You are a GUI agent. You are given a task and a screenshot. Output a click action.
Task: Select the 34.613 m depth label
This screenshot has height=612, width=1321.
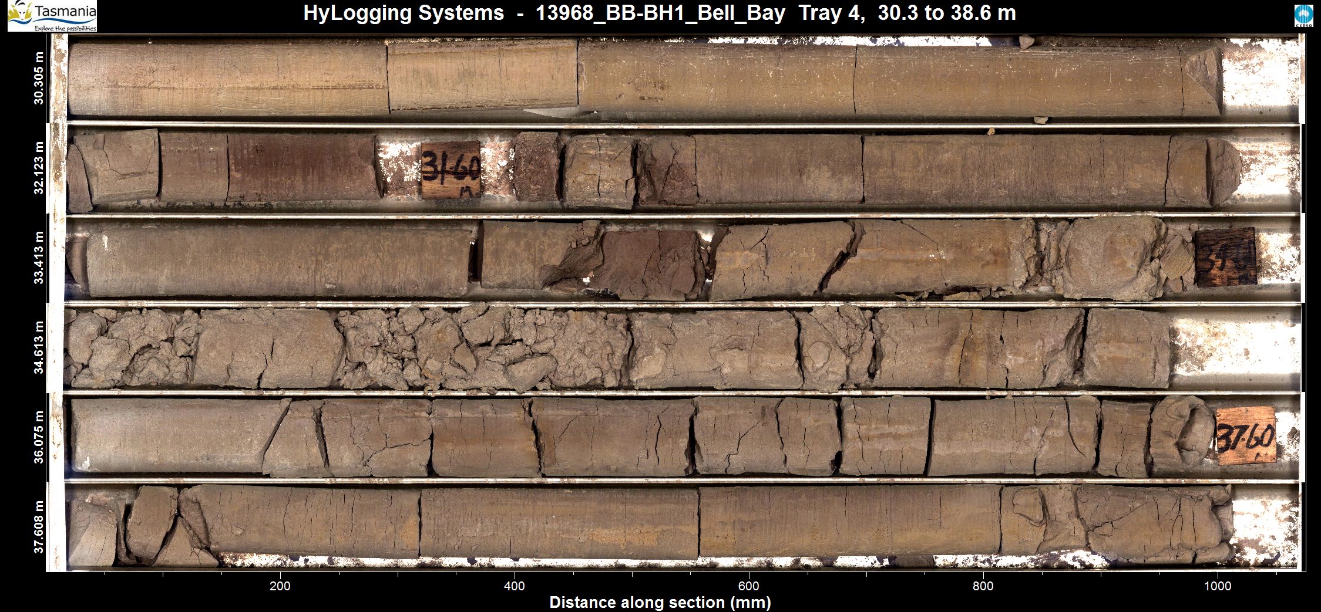(39, 347)
